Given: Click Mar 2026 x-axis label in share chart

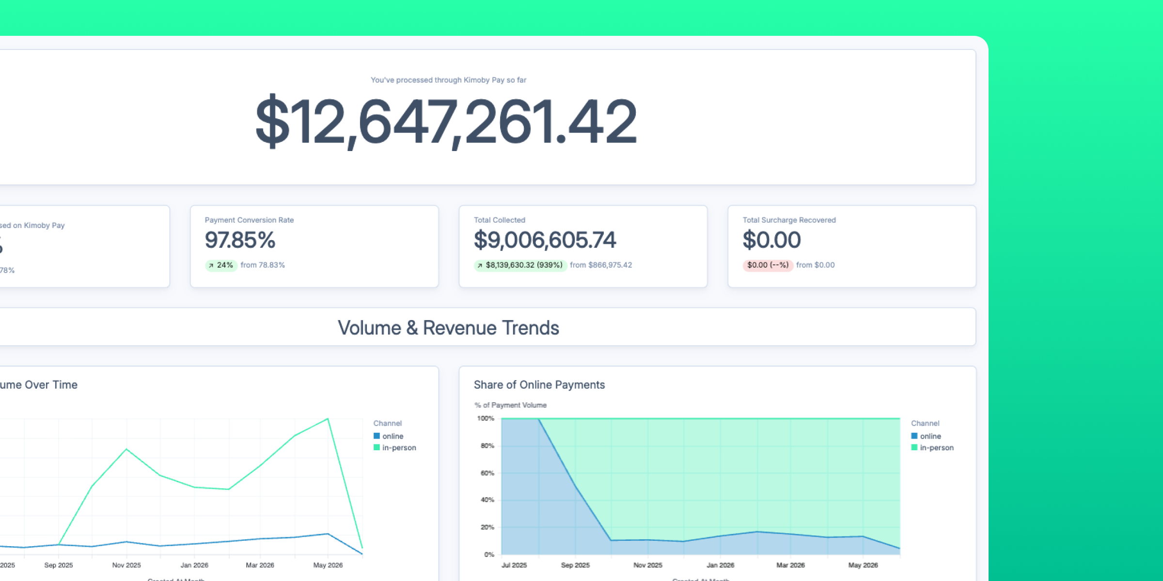Looking at the screenshot, I should pyautogui.click(x=791, y=565).
